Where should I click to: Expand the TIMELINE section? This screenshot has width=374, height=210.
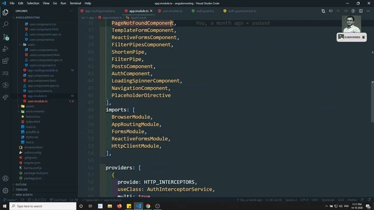(21, 190)
